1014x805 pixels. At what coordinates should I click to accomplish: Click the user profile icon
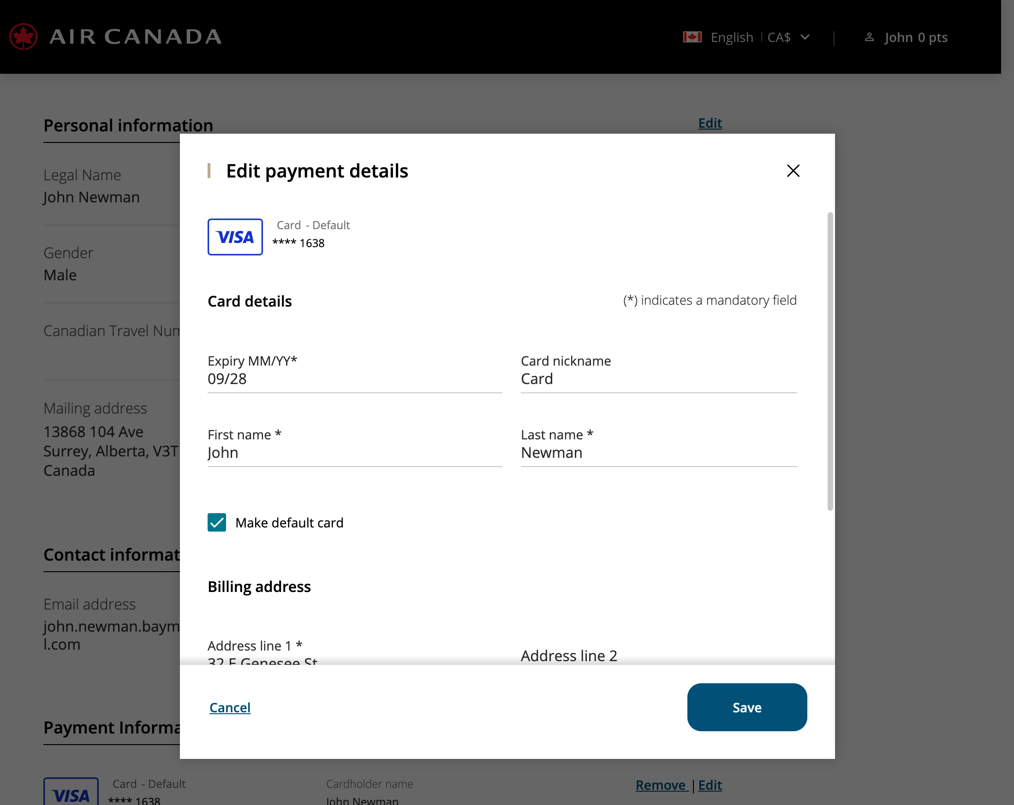869,37
